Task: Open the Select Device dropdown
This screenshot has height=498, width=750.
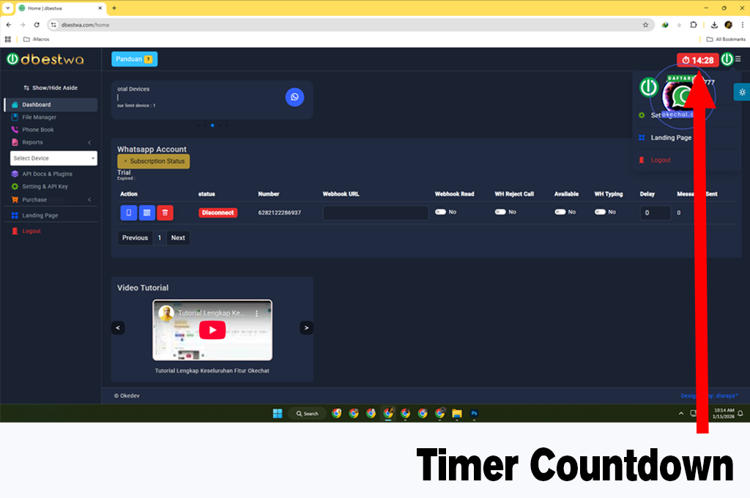Action: tap(53, 158)
